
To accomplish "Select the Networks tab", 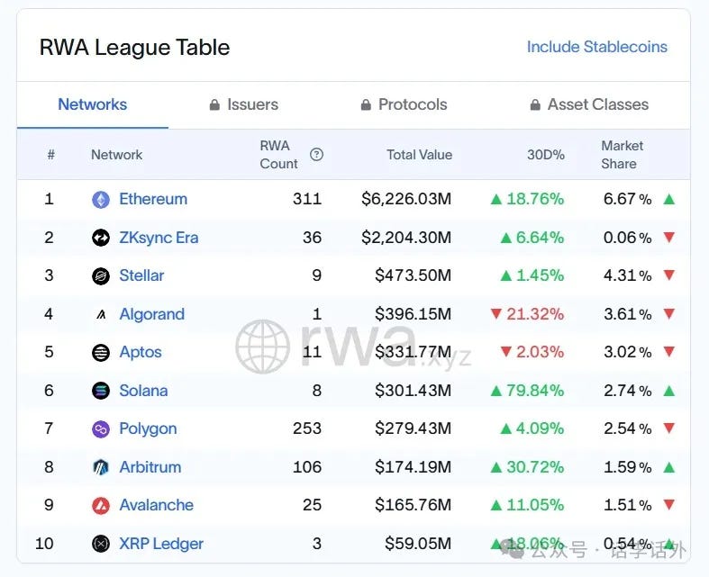I will 93,104.
